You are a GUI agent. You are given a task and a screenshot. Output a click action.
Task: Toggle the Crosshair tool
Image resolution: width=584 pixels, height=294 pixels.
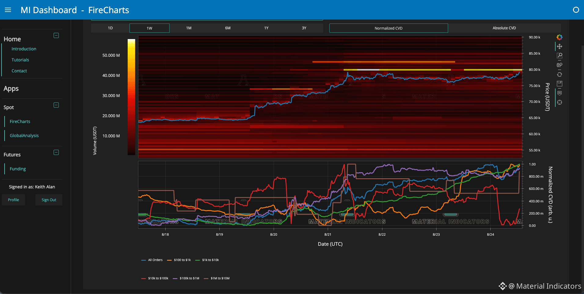pos(559,102)
